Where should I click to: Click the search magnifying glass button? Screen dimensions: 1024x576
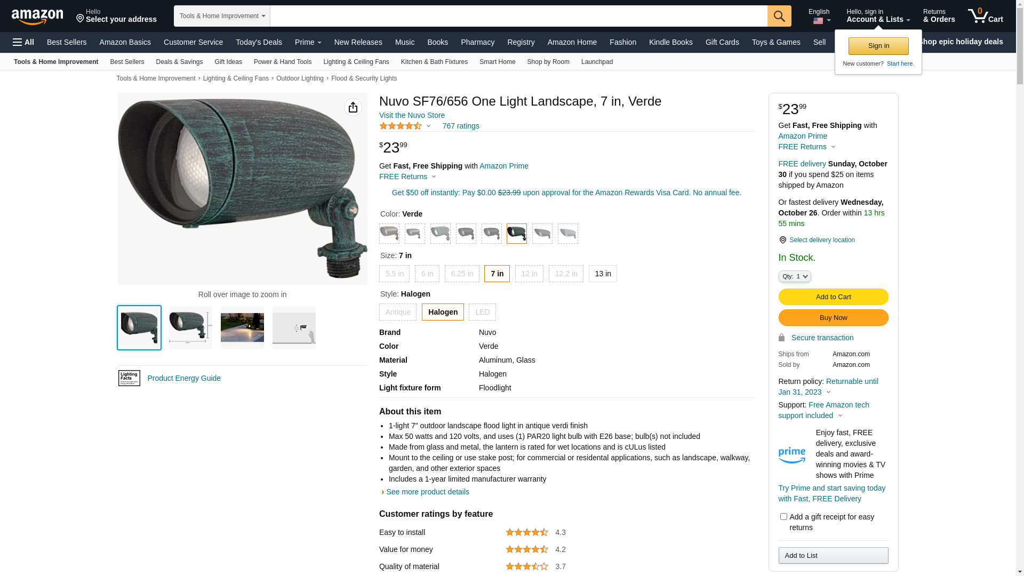pyautogui.click(x=779, y=16)
